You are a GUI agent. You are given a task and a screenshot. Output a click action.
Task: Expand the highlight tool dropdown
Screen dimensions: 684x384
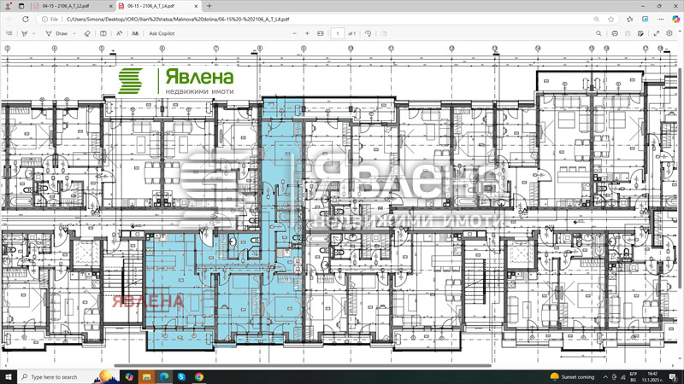coord(33,33)
